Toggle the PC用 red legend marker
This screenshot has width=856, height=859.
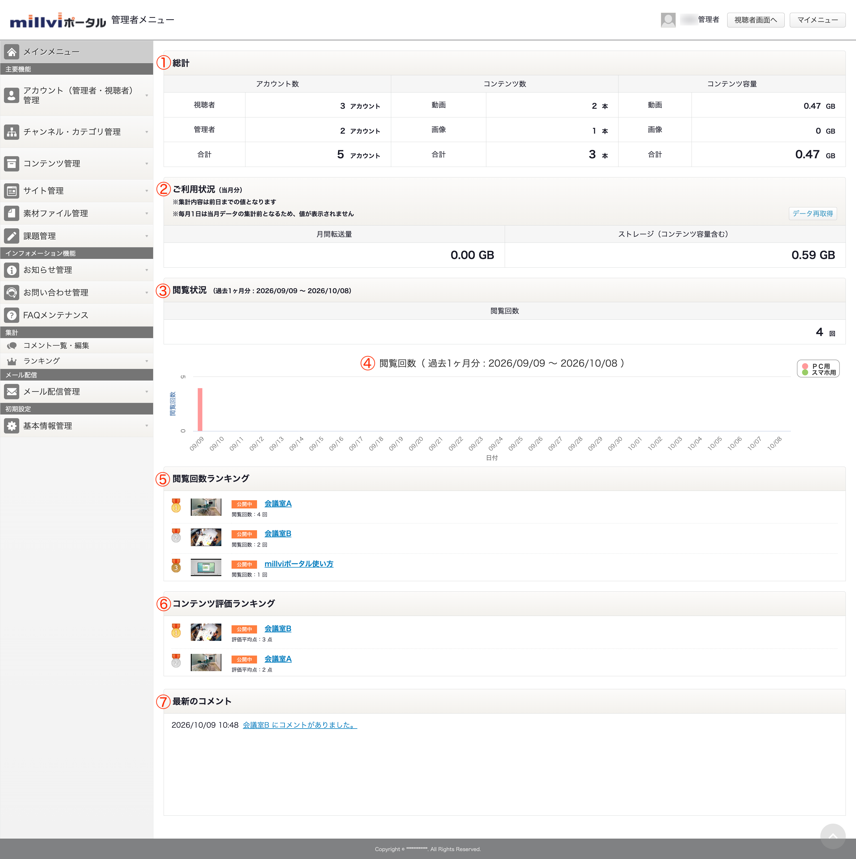pos(805,366)
